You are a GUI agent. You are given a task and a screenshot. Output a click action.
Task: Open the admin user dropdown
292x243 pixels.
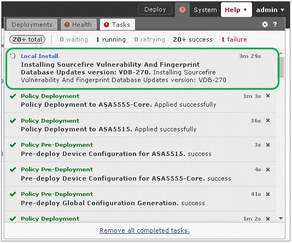(x=270, y=10)
